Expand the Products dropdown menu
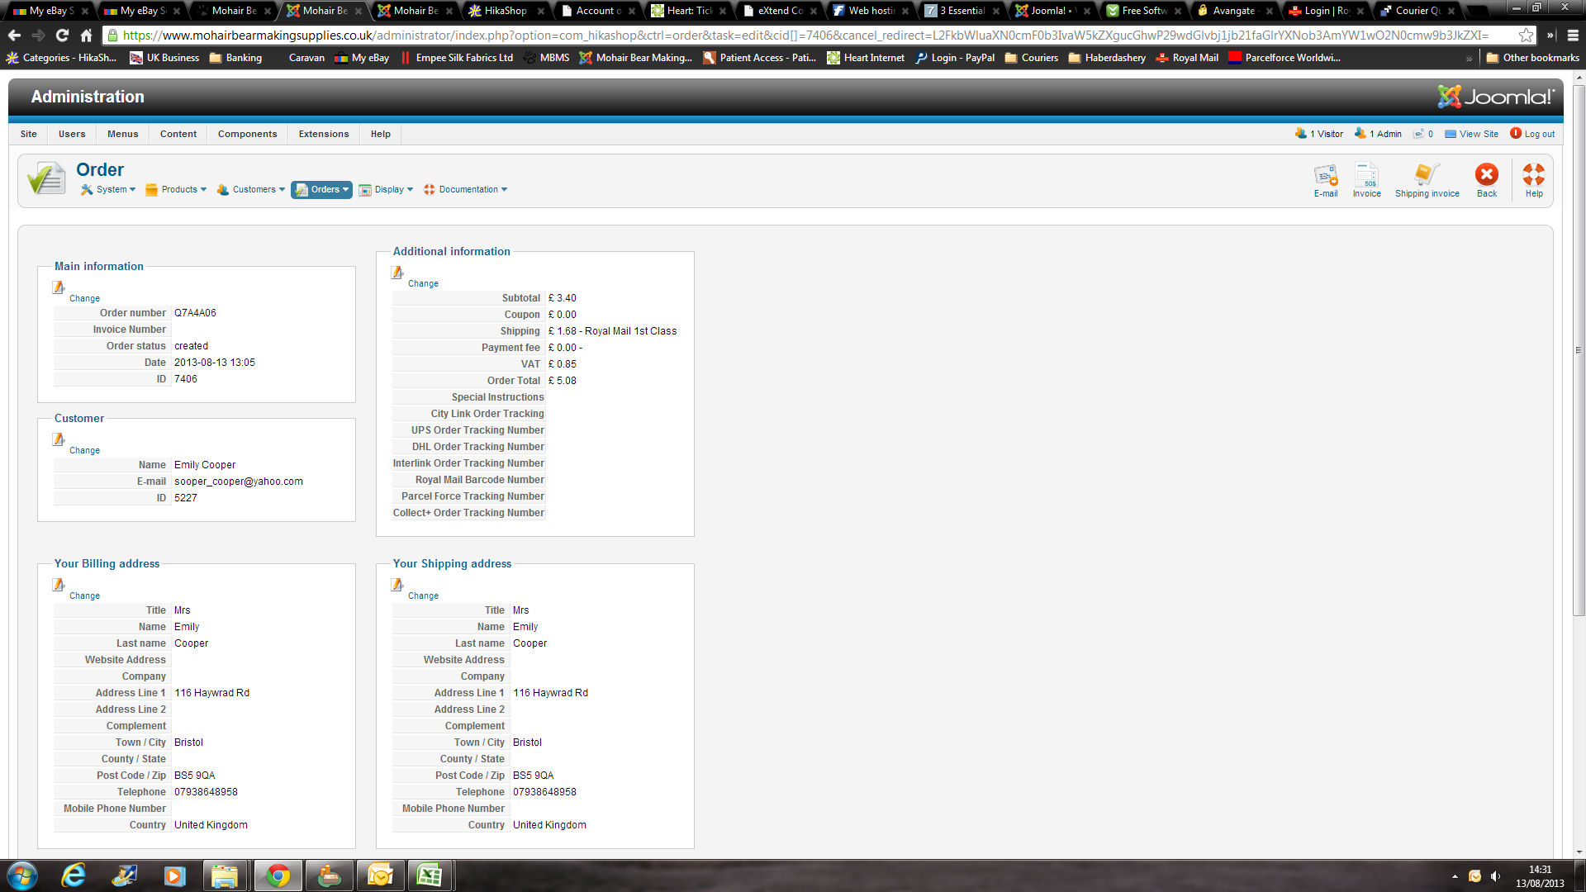1586x892 pixels. click(x=176, y=190)
